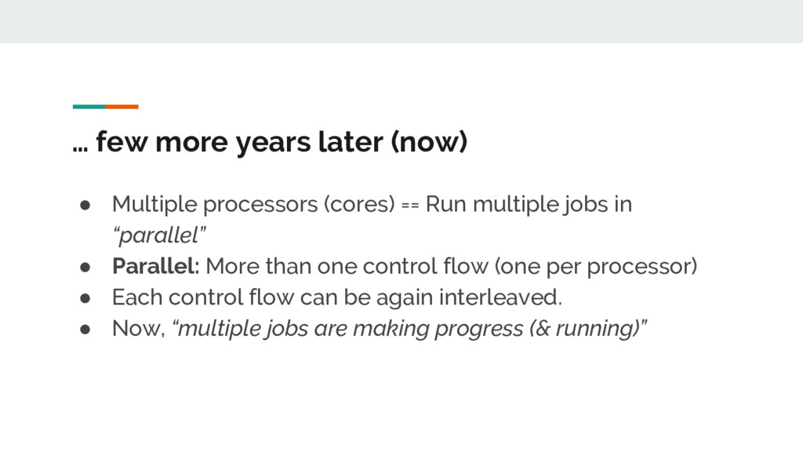Click the "==" symbol in first bullet

pyautogui.click(x=411, y=206)
